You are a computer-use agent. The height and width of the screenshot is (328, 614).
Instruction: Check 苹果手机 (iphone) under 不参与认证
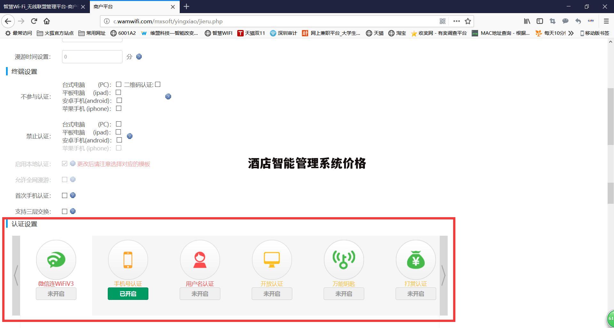(119, 108)
